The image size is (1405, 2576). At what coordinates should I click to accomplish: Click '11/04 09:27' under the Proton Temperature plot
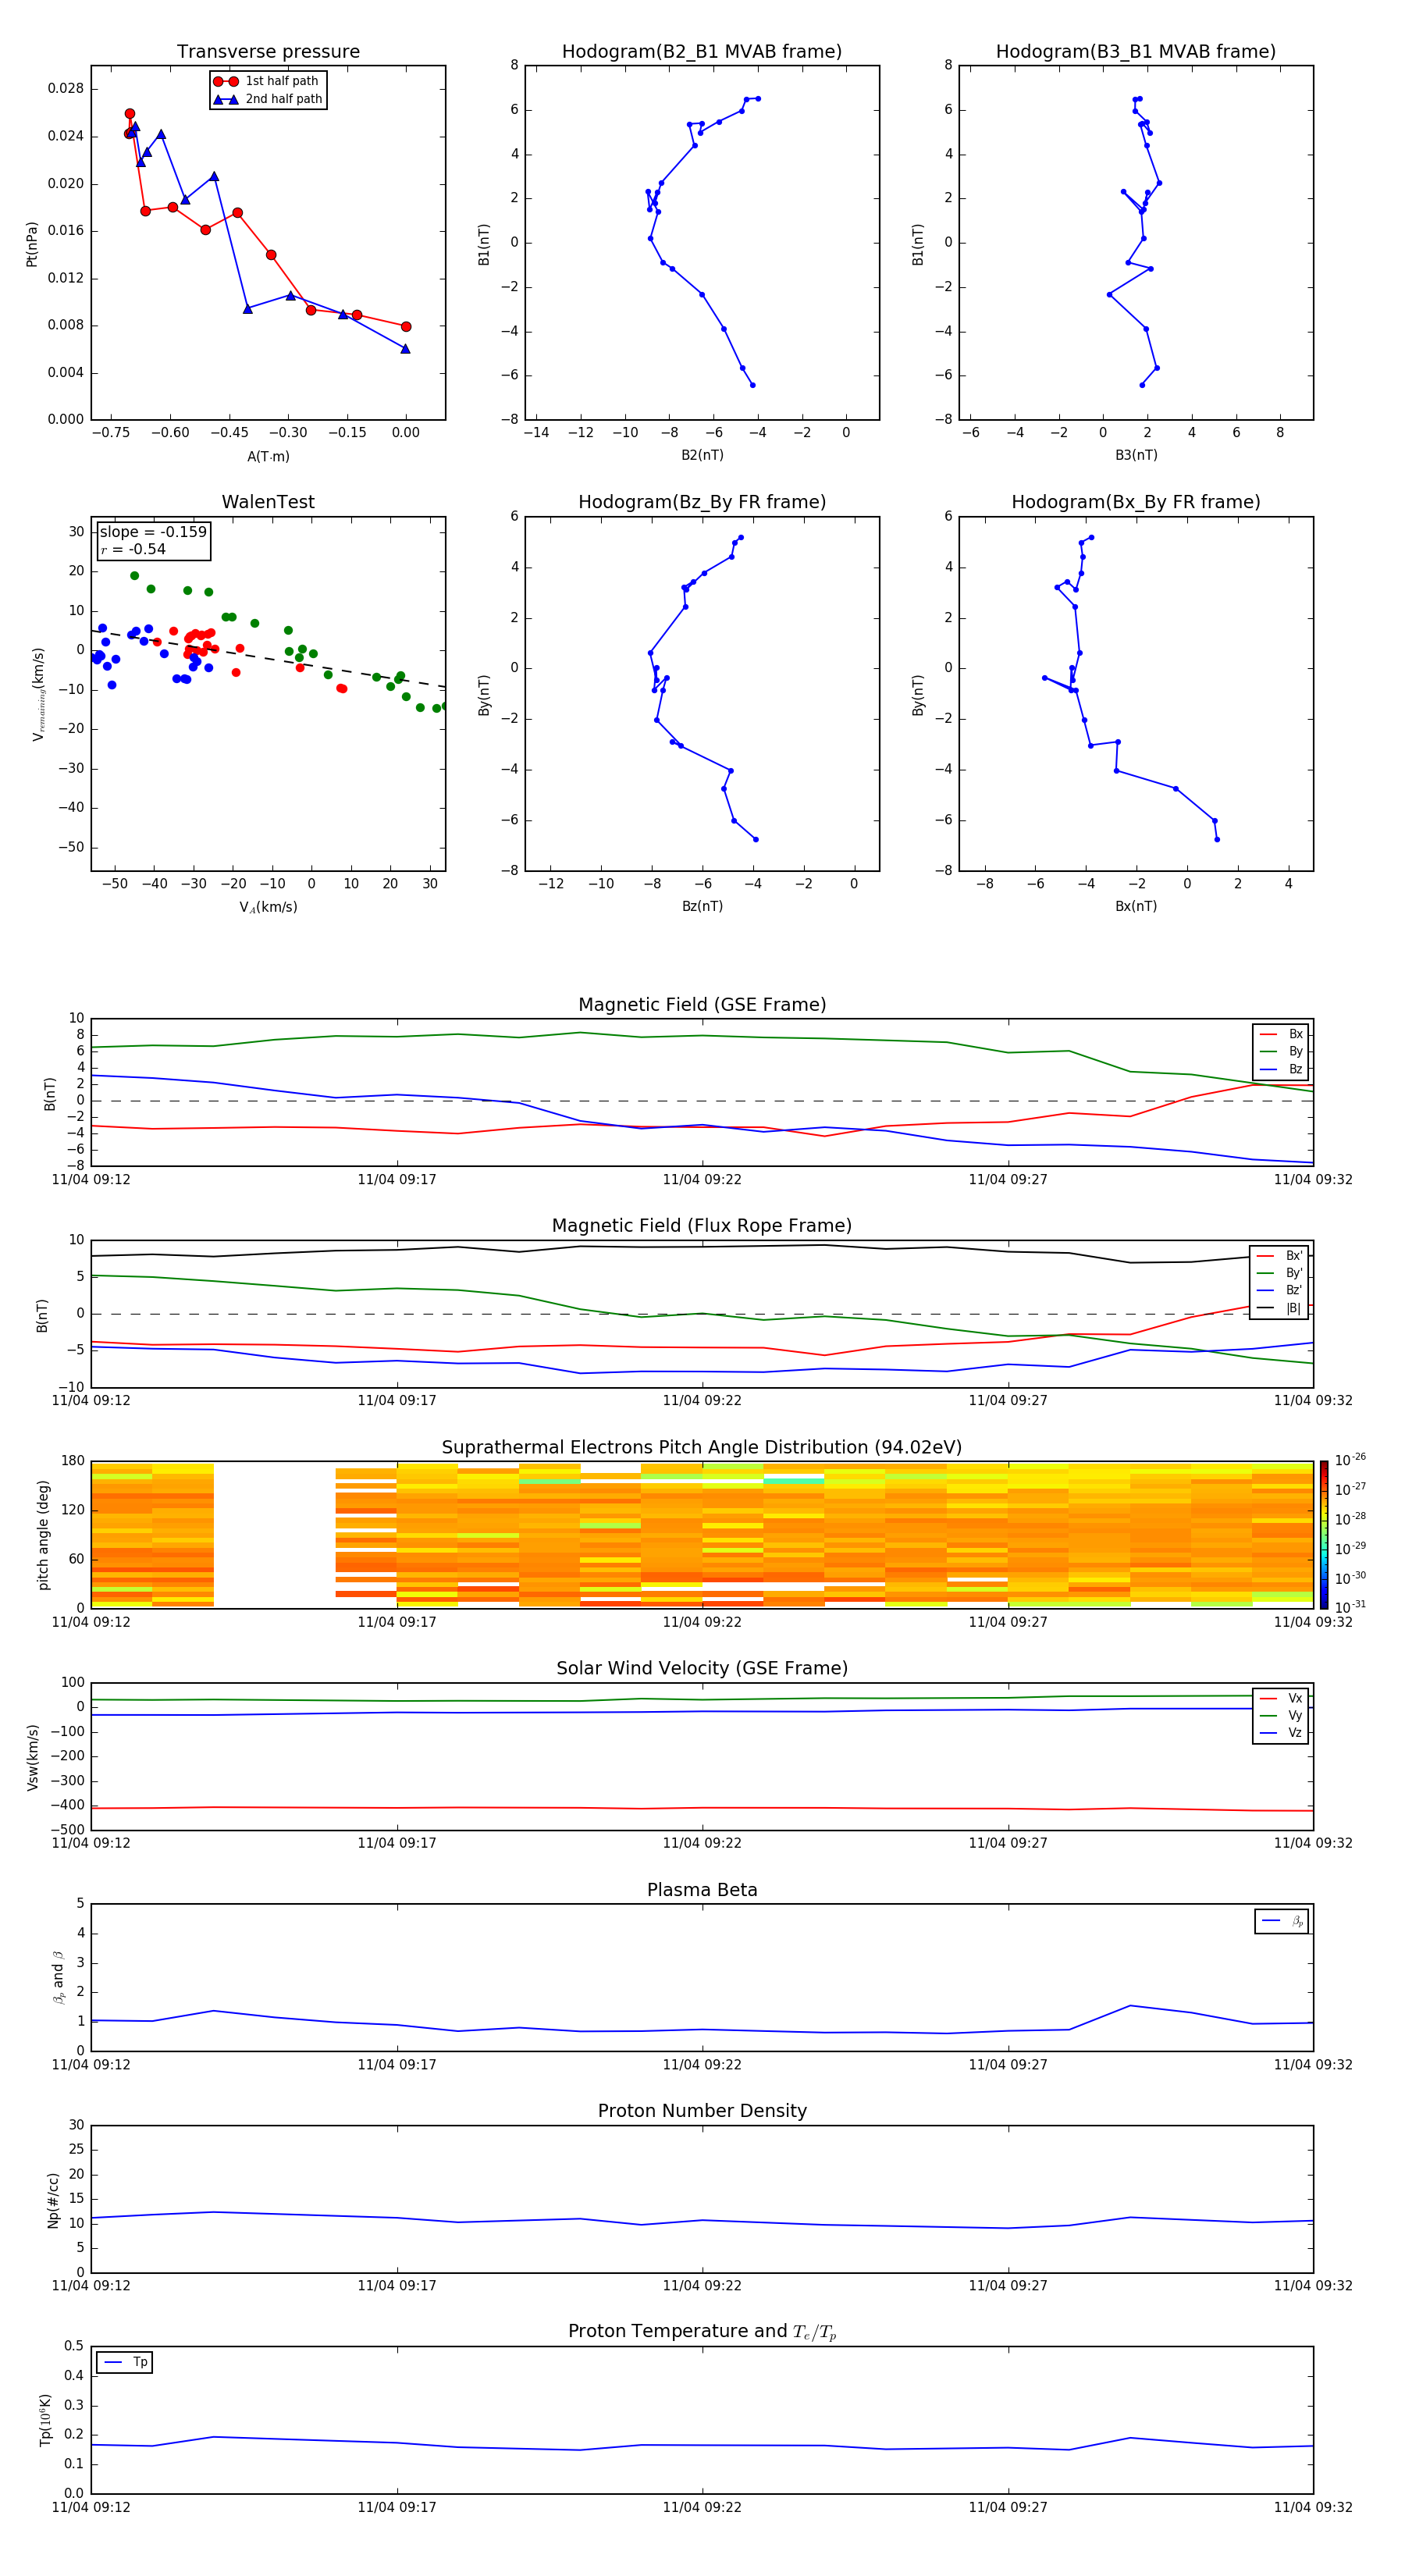(1008, 2507)
